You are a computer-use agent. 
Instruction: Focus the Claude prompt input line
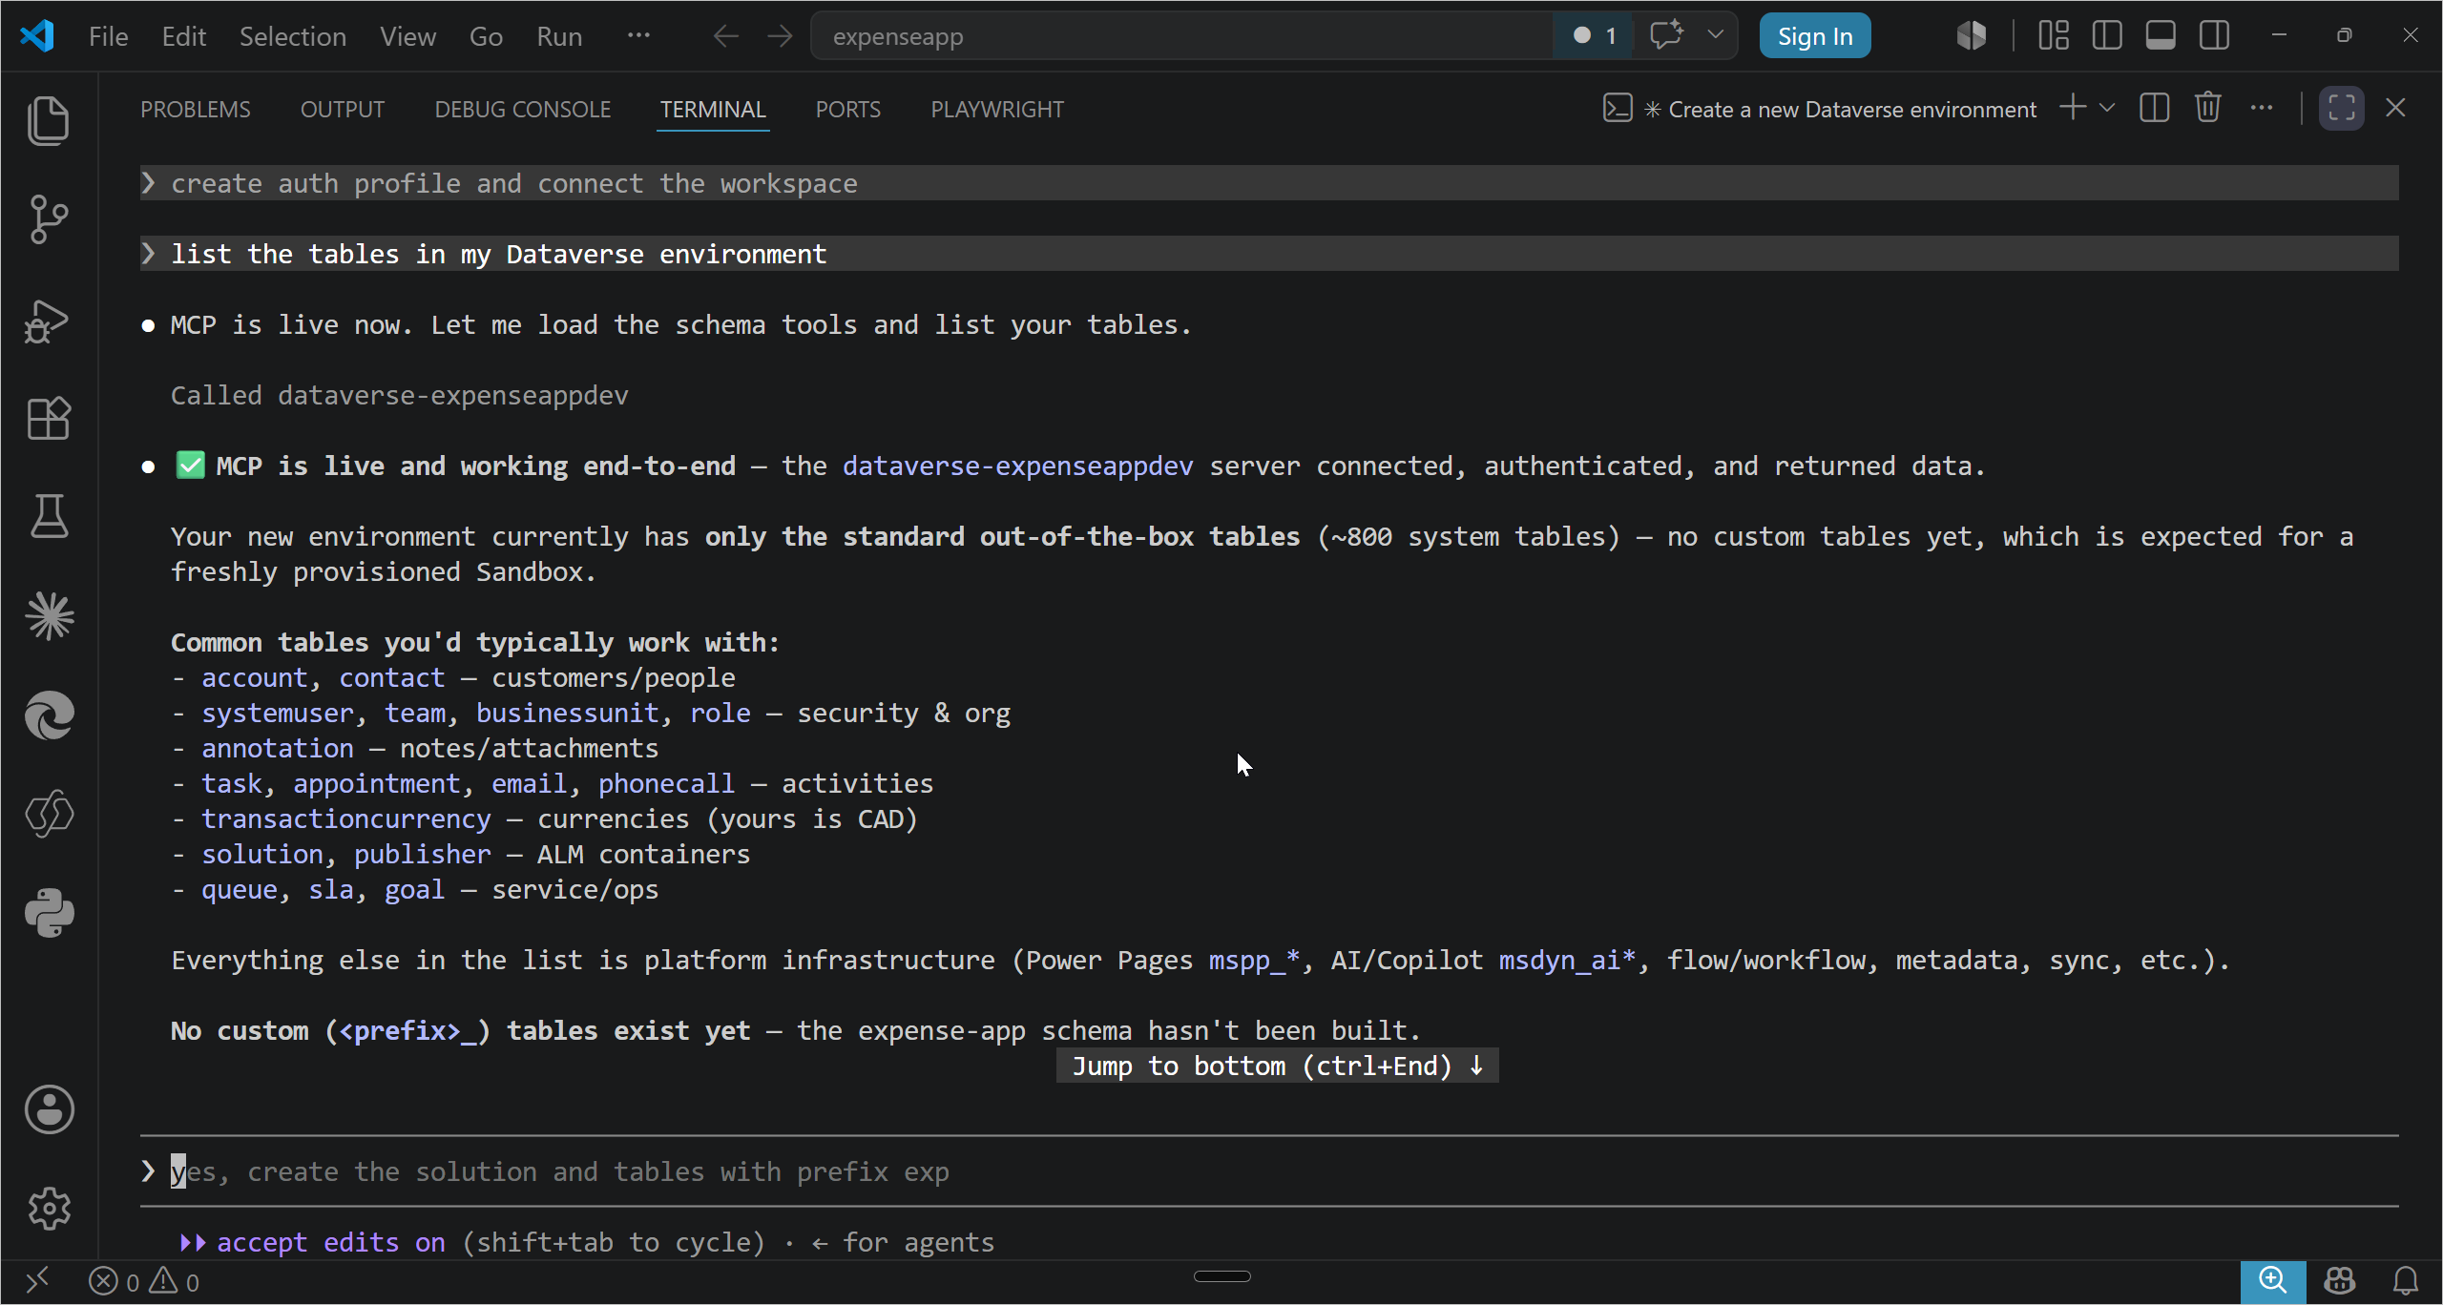tap(1269, 1171)
